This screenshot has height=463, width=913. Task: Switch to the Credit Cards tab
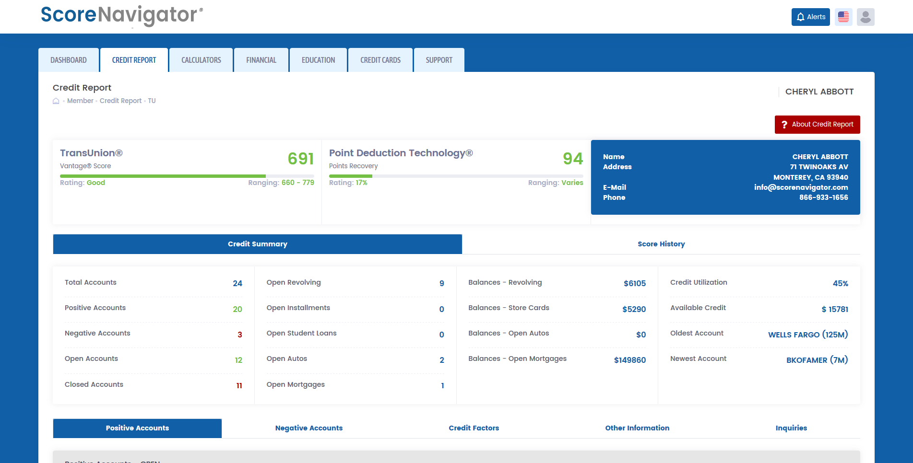pos(380,60)
